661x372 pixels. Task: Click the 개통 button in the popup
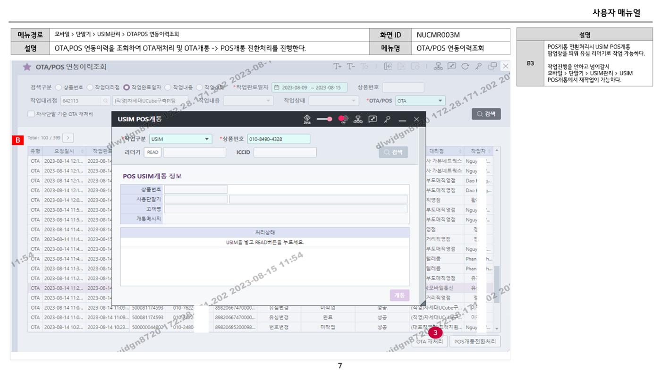[x=399, y=295]
